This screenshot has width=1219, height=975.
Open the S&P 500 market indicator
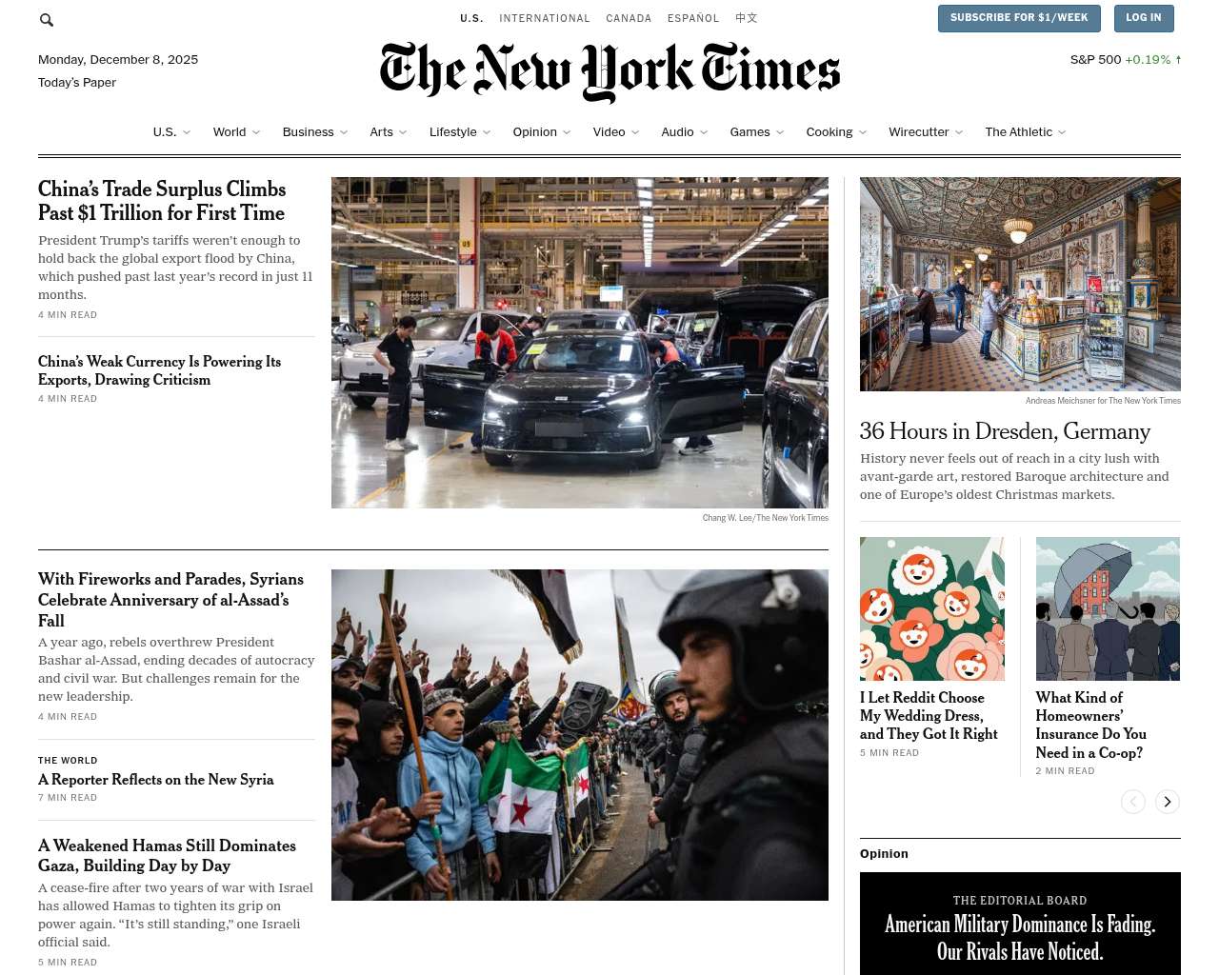[x=1126, y=59]
